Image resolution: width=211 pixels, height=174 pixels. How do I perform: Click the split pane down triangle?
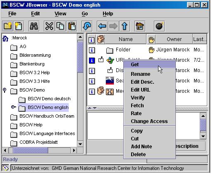(95, 108)
